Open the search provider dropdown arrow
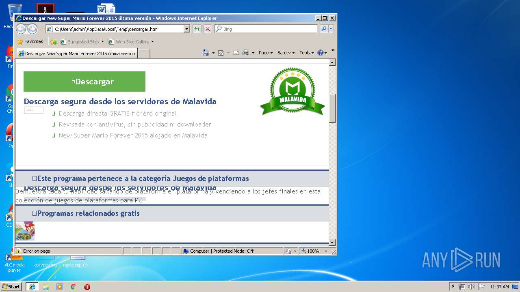520x292 pixels. [331, 29]
